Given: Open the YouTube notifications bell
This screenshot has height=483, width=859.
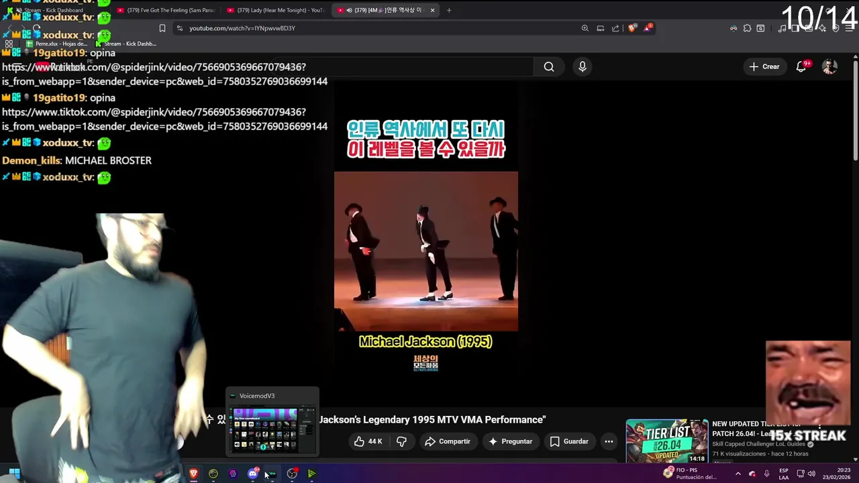Looking at the screenshot, I should click(x=801, y=66).
